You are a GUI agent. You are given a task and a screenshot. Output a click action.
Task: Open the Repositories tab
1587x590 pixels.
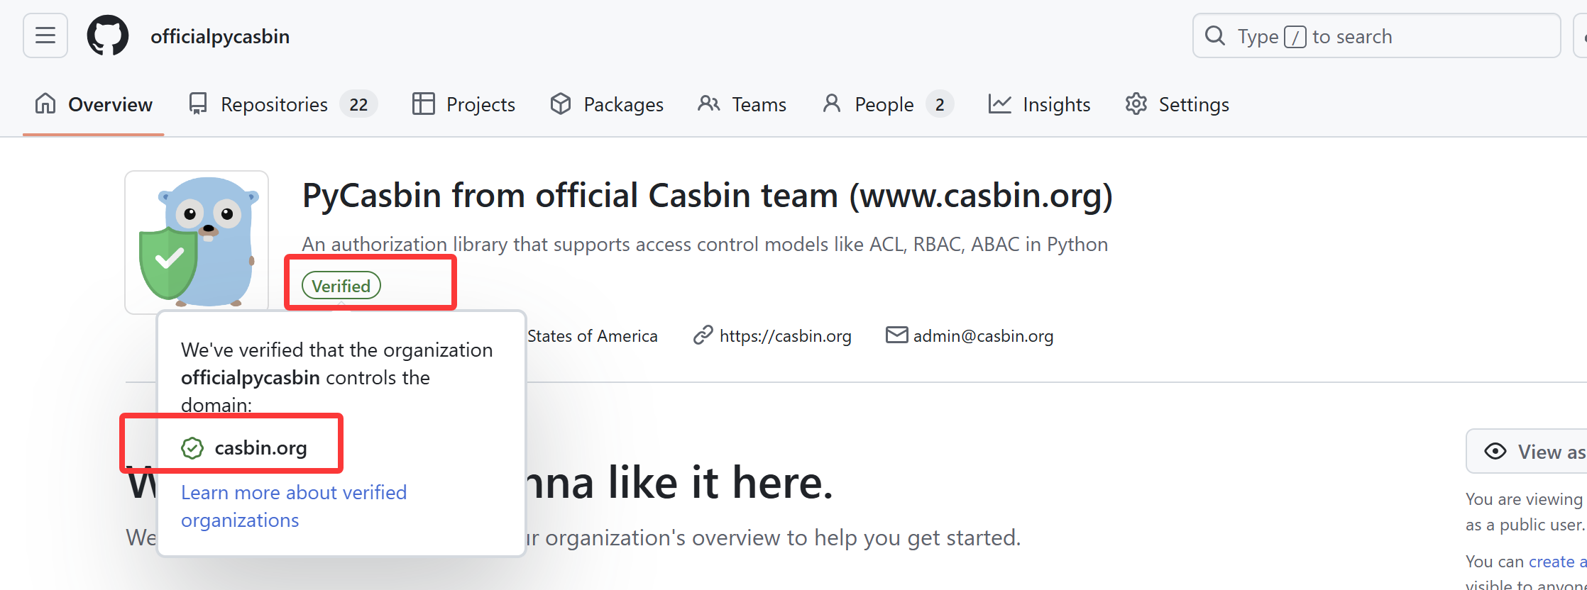282,104
